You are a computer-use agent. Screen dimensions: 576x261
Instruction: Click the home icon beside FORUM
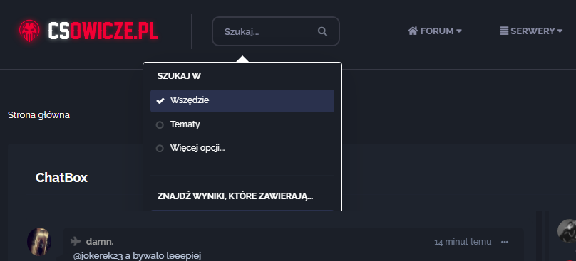coord(413,31)
